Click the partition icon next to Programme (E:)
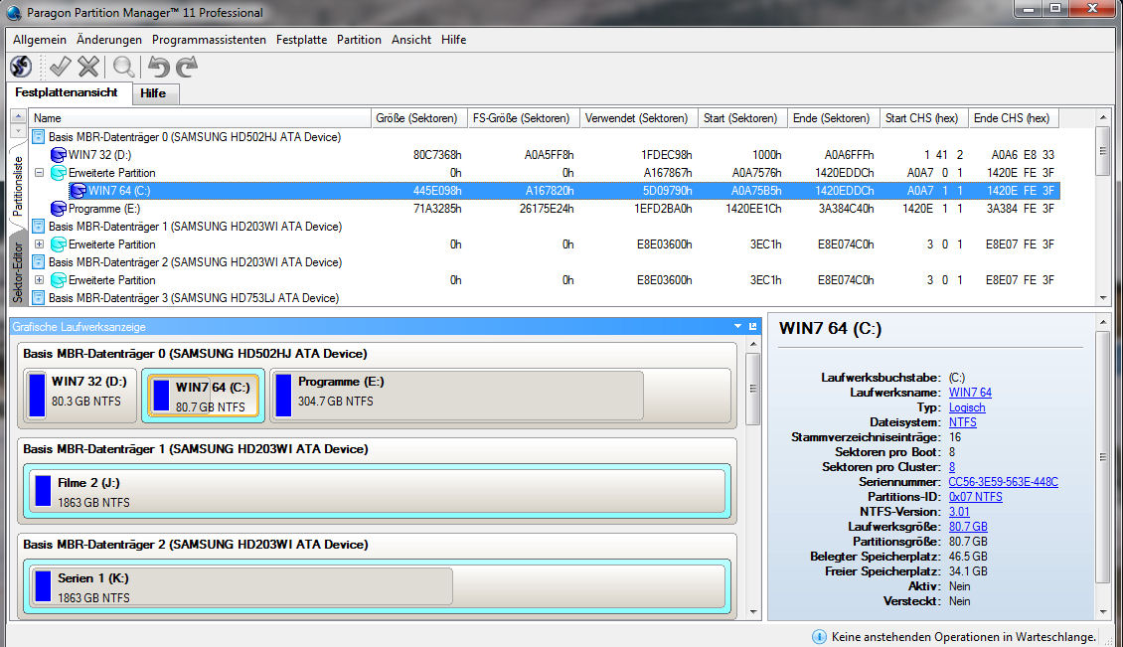Screen dimensions: 1123x647 click(x=59, y=209)
